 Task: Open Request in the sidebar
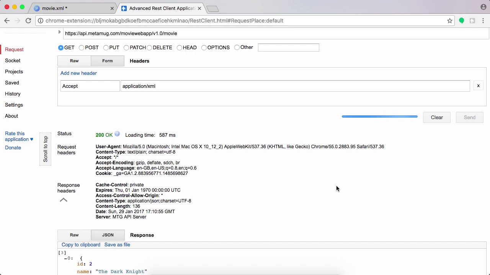14,49
